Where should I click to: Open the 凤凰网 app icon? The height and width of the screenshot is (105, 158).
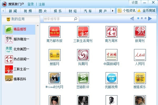83,55
